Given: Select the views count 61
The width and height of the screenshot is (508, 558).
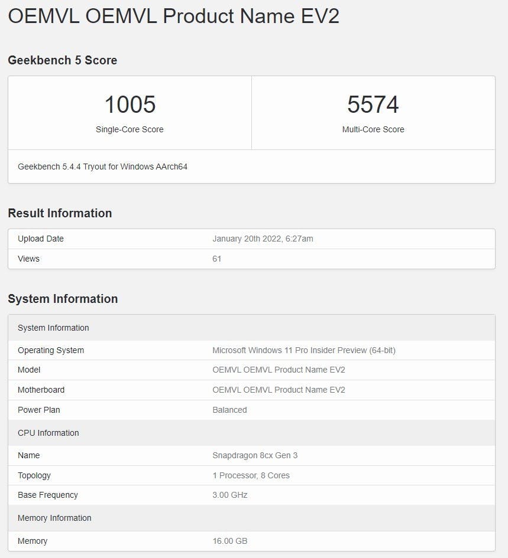Looking at the screenshot, I should [217, 259].
